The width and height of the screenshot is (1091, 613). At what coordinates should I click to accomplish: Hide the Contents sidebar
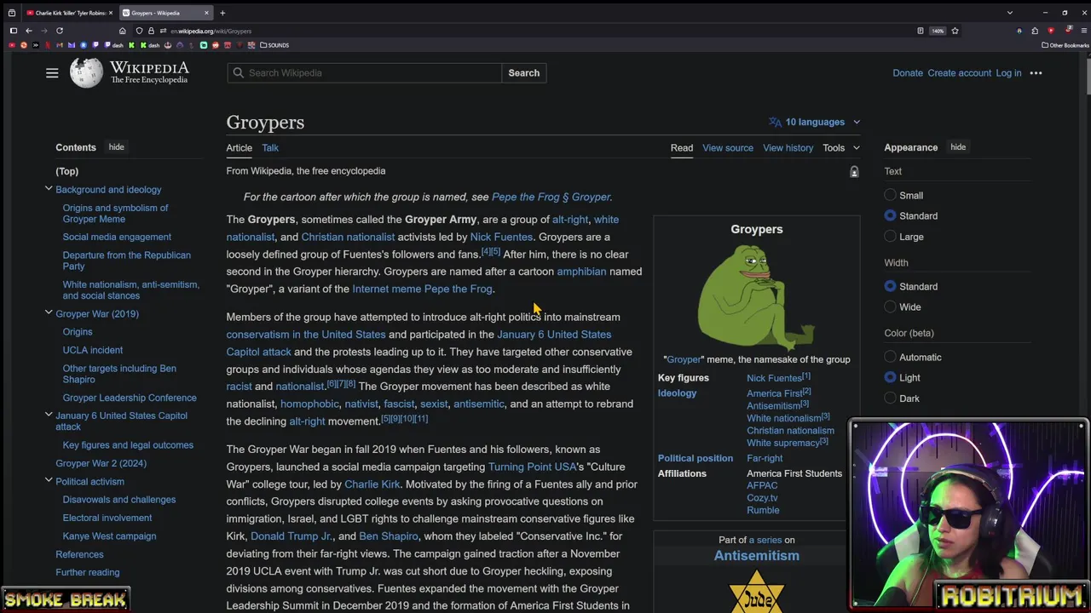116,147
